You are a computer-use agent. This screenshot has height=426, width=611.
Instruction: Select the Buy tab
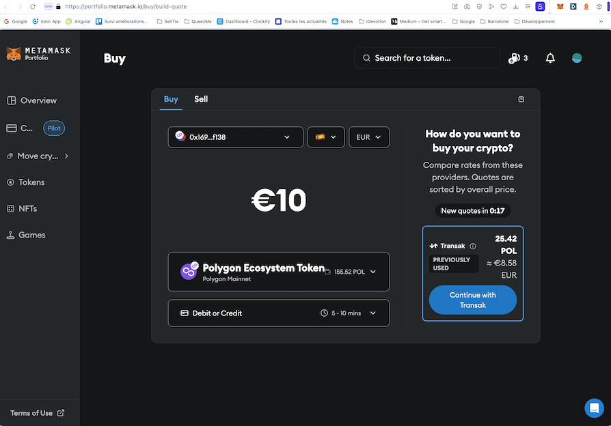[x=171, y=99]
